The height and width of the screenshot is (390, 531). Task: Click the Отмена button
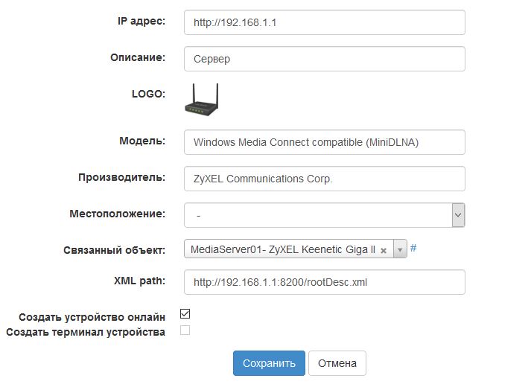pyautogui.click(x=337, y=363)
